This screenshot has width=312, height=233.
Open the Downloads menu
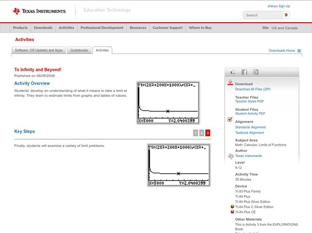(x=43, y=28)
